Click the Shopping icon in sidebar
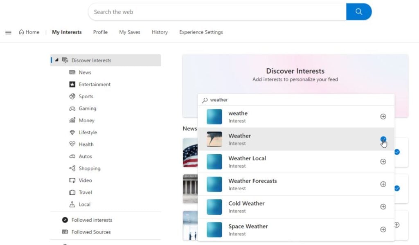419x245 pixels. click(x=72, y=169)
